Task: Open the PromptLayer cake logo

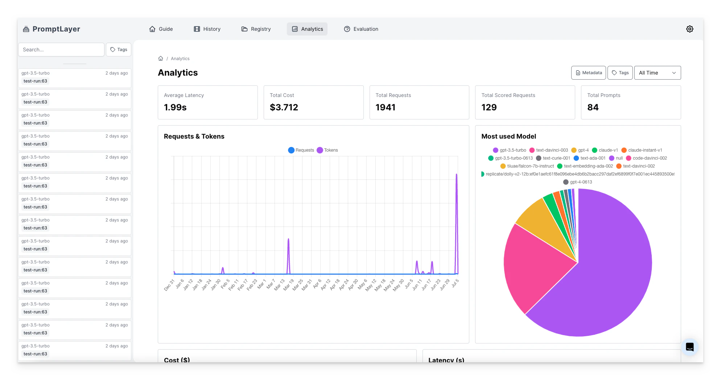Action: pyautogui.click(x=26, y=29)
